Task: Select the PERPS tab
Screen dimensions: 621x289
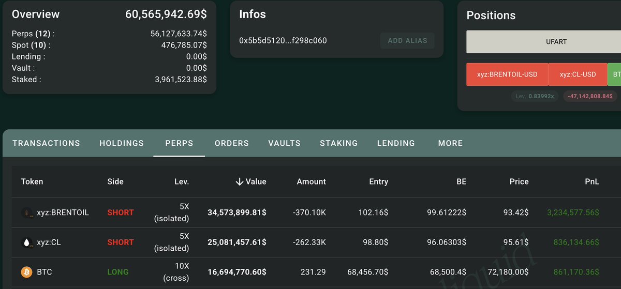Action: 179,143
